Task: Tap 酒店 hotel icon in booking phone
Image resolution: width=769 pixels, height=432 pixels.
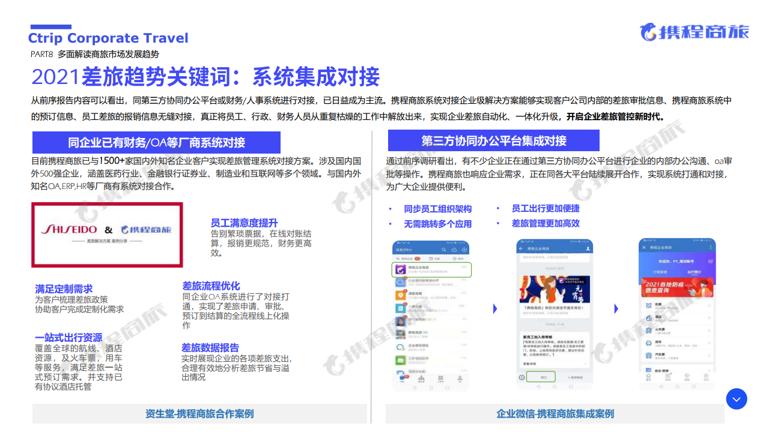Action: pos(648,318)
